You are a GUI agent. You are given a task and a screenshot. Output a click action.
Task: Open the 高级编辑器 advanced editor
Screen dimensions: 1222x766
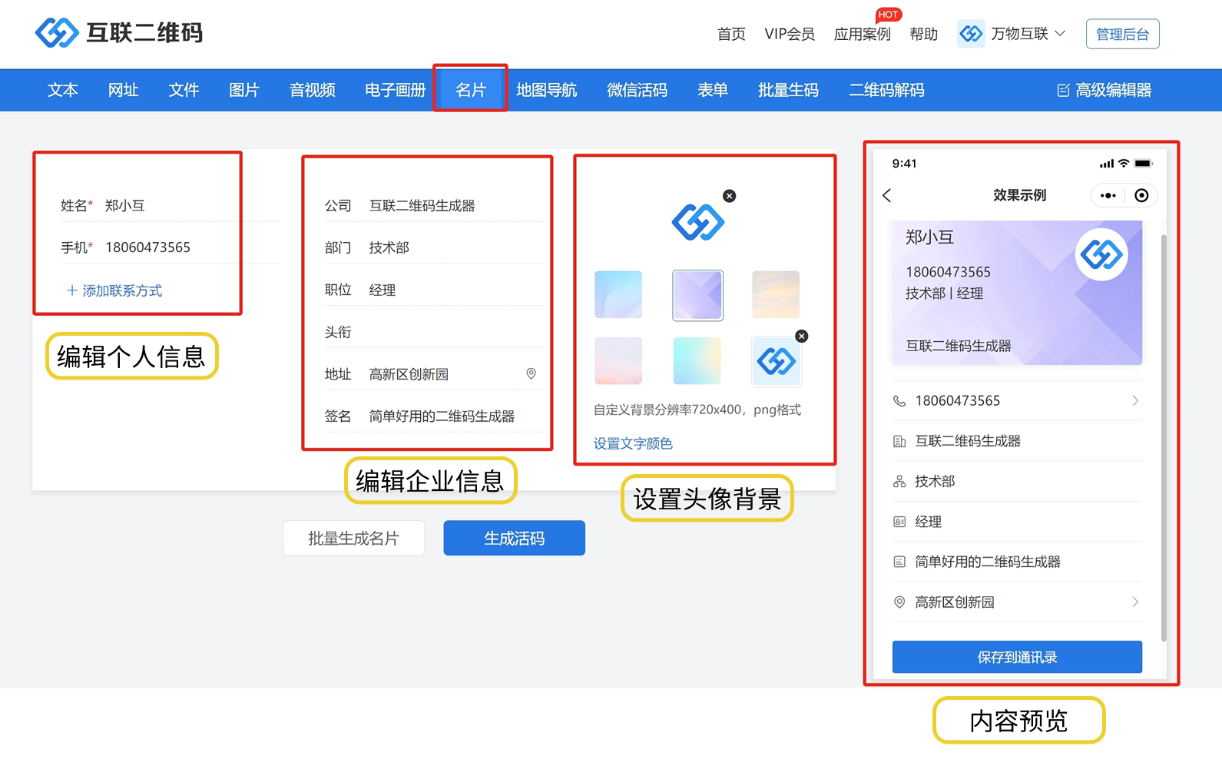(x=1104, y=90)
